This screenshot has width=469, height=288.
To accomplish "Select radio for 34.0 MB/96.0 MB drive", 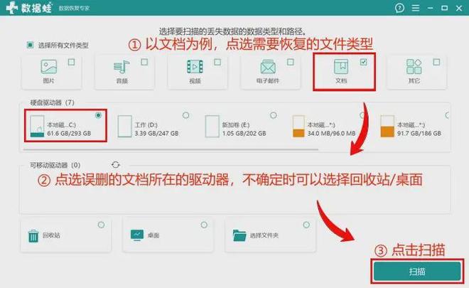I will [x=362, y=115].
